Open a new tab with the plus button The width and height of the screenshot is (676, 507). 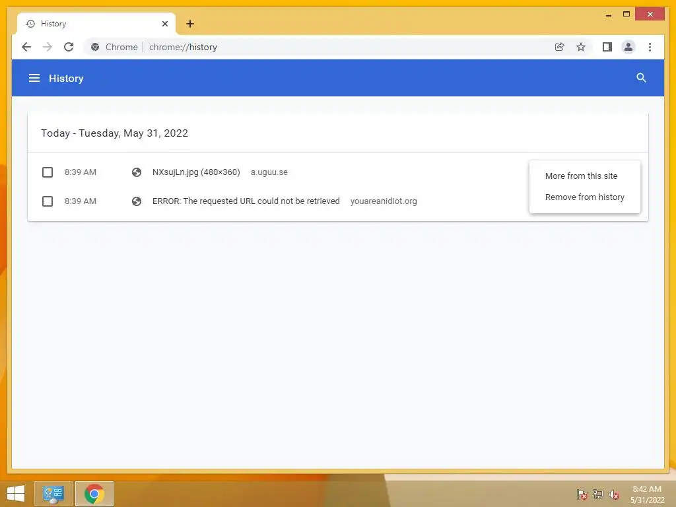[x=190, y=24]
